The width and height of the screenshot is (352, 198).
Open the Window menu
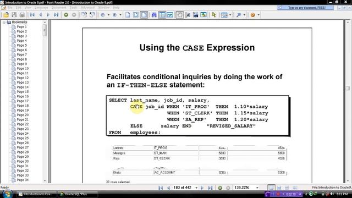tap(104, 8)
